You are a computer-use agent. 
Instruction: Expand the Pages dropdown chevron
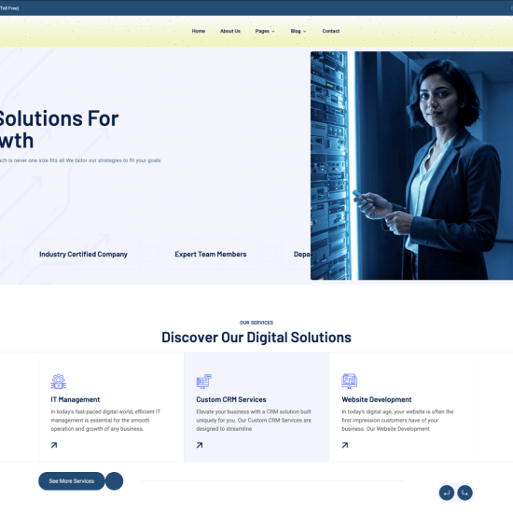[273, 32]
